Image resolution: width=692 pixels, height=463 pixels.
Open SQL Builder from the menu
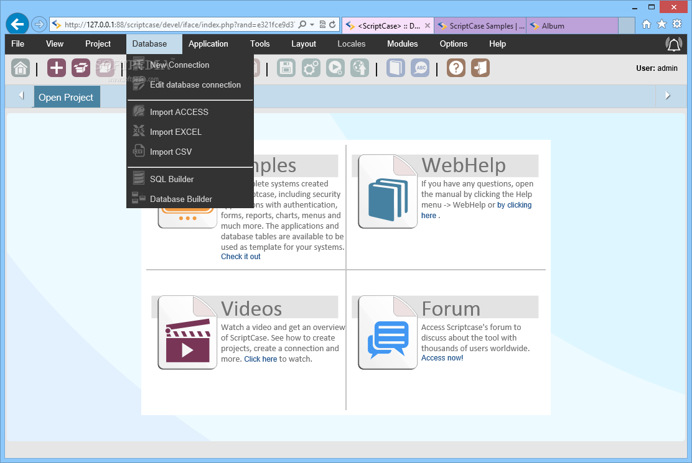click(x=190, y=179)
